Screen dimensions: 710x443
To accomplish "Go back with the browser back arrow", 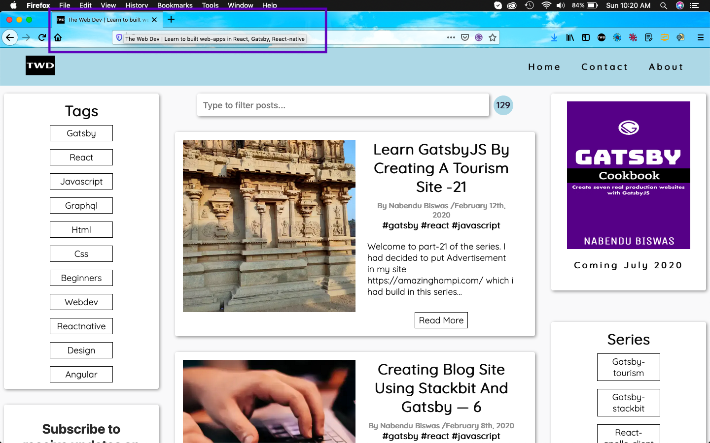I will pyautogui.click(x=10, y=37).
